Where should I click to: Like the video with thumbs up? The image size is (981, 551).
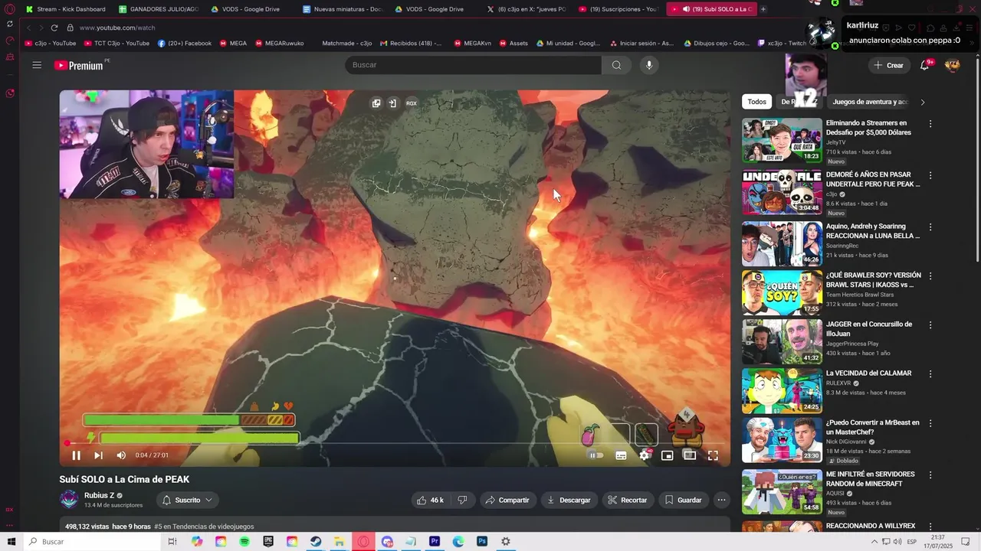tap(431, 500)
